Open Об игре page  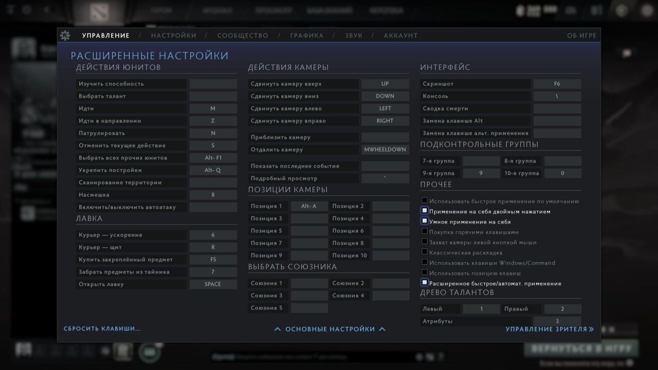click(x=581, y=35)
